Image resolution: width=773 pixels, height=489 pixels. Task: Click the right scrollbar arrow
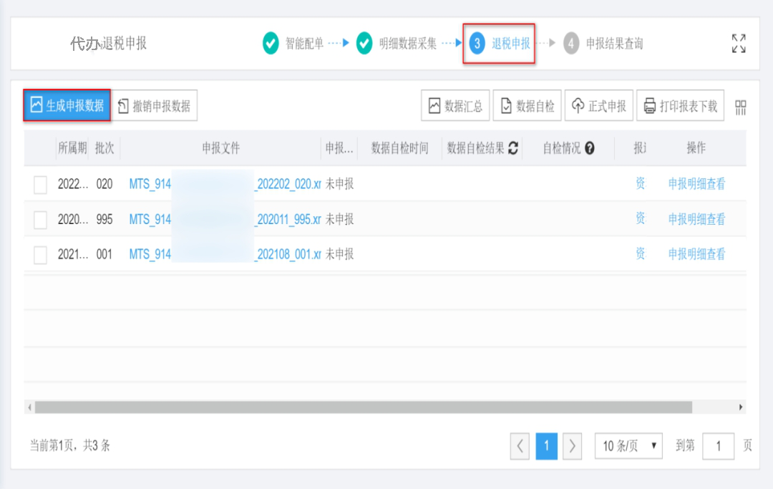pyautogui.click(x=741, y=407)
